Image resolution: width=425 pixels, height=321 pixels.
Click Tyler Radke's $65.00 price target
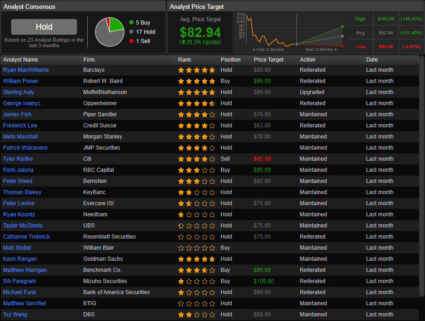[262, 159]
